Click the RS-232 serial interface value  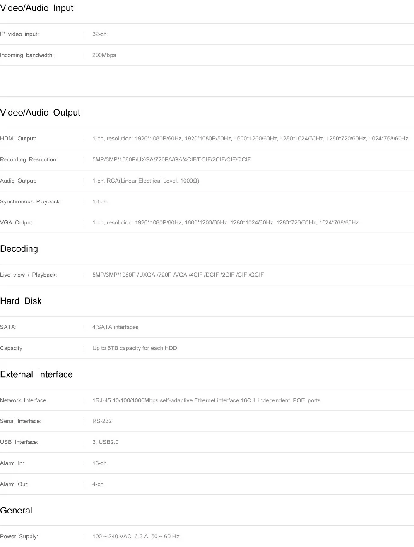(102, 421)
